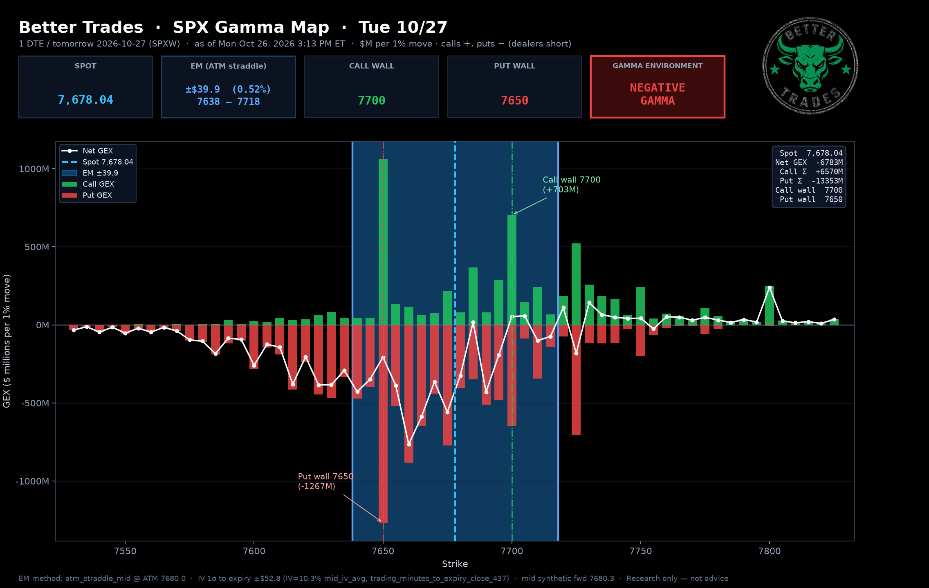Click the green call bar at 7725

[576, 284]
